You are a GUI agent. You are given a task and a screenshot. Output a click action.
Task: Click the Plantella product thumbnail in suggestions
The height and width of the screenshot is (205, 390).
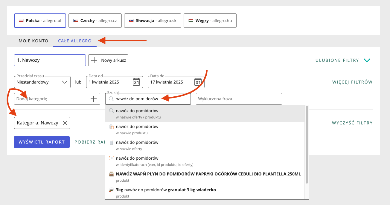111,174
